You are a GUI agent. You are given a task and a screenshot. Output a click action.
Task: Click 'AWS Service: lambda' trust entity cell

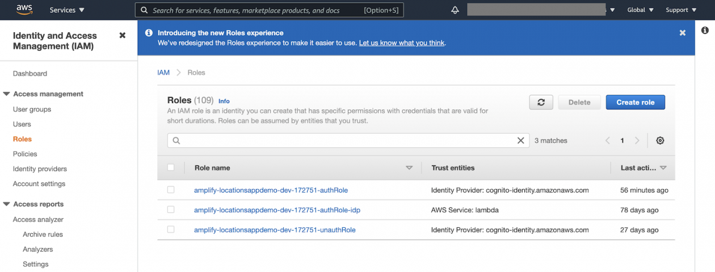coord(465,210)
